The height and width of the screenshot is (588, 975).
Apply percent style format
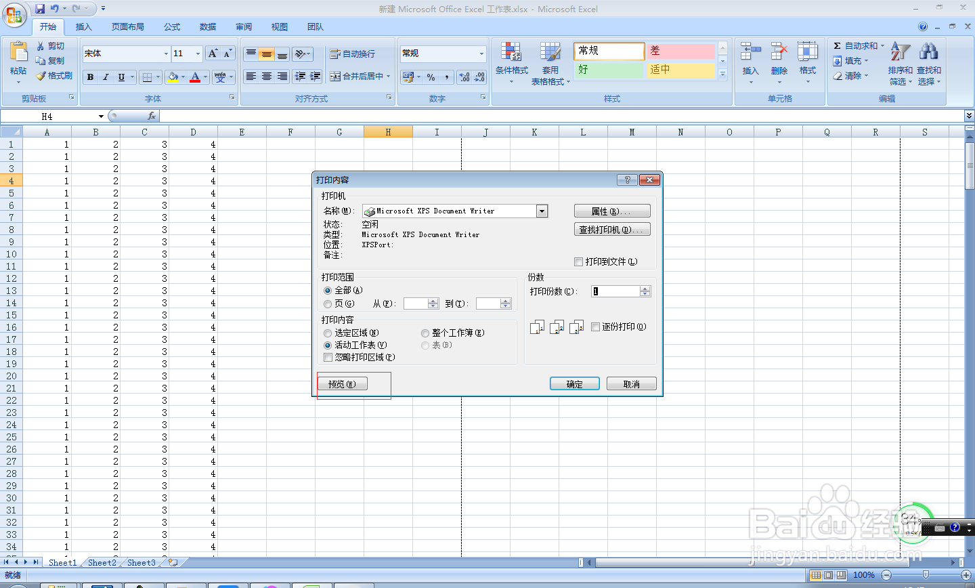tap(431, 77)
